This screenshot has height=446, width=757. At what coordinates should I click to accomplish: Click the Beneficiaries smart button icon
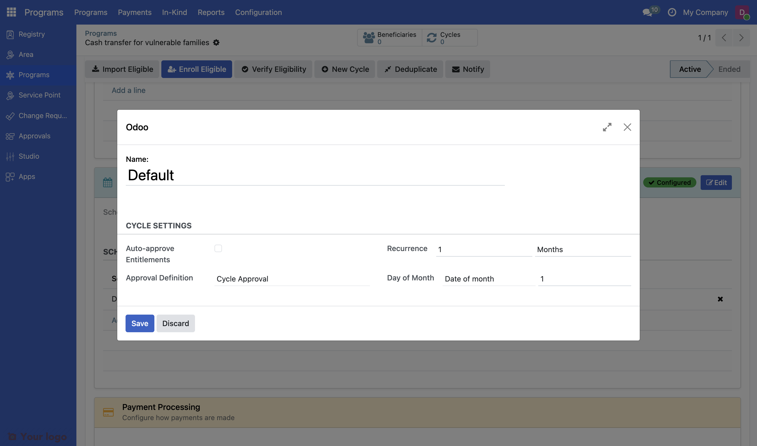[369, 37]
